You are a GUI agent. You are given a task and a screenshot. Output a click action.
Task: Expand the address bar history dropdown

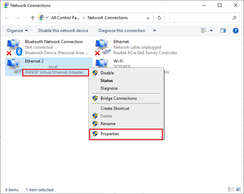pos(149,18)
